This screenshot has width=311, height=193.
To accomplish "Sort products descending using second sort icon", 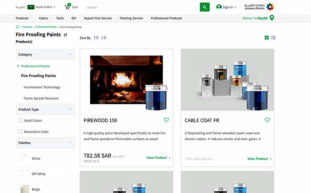I will [104, 38].
